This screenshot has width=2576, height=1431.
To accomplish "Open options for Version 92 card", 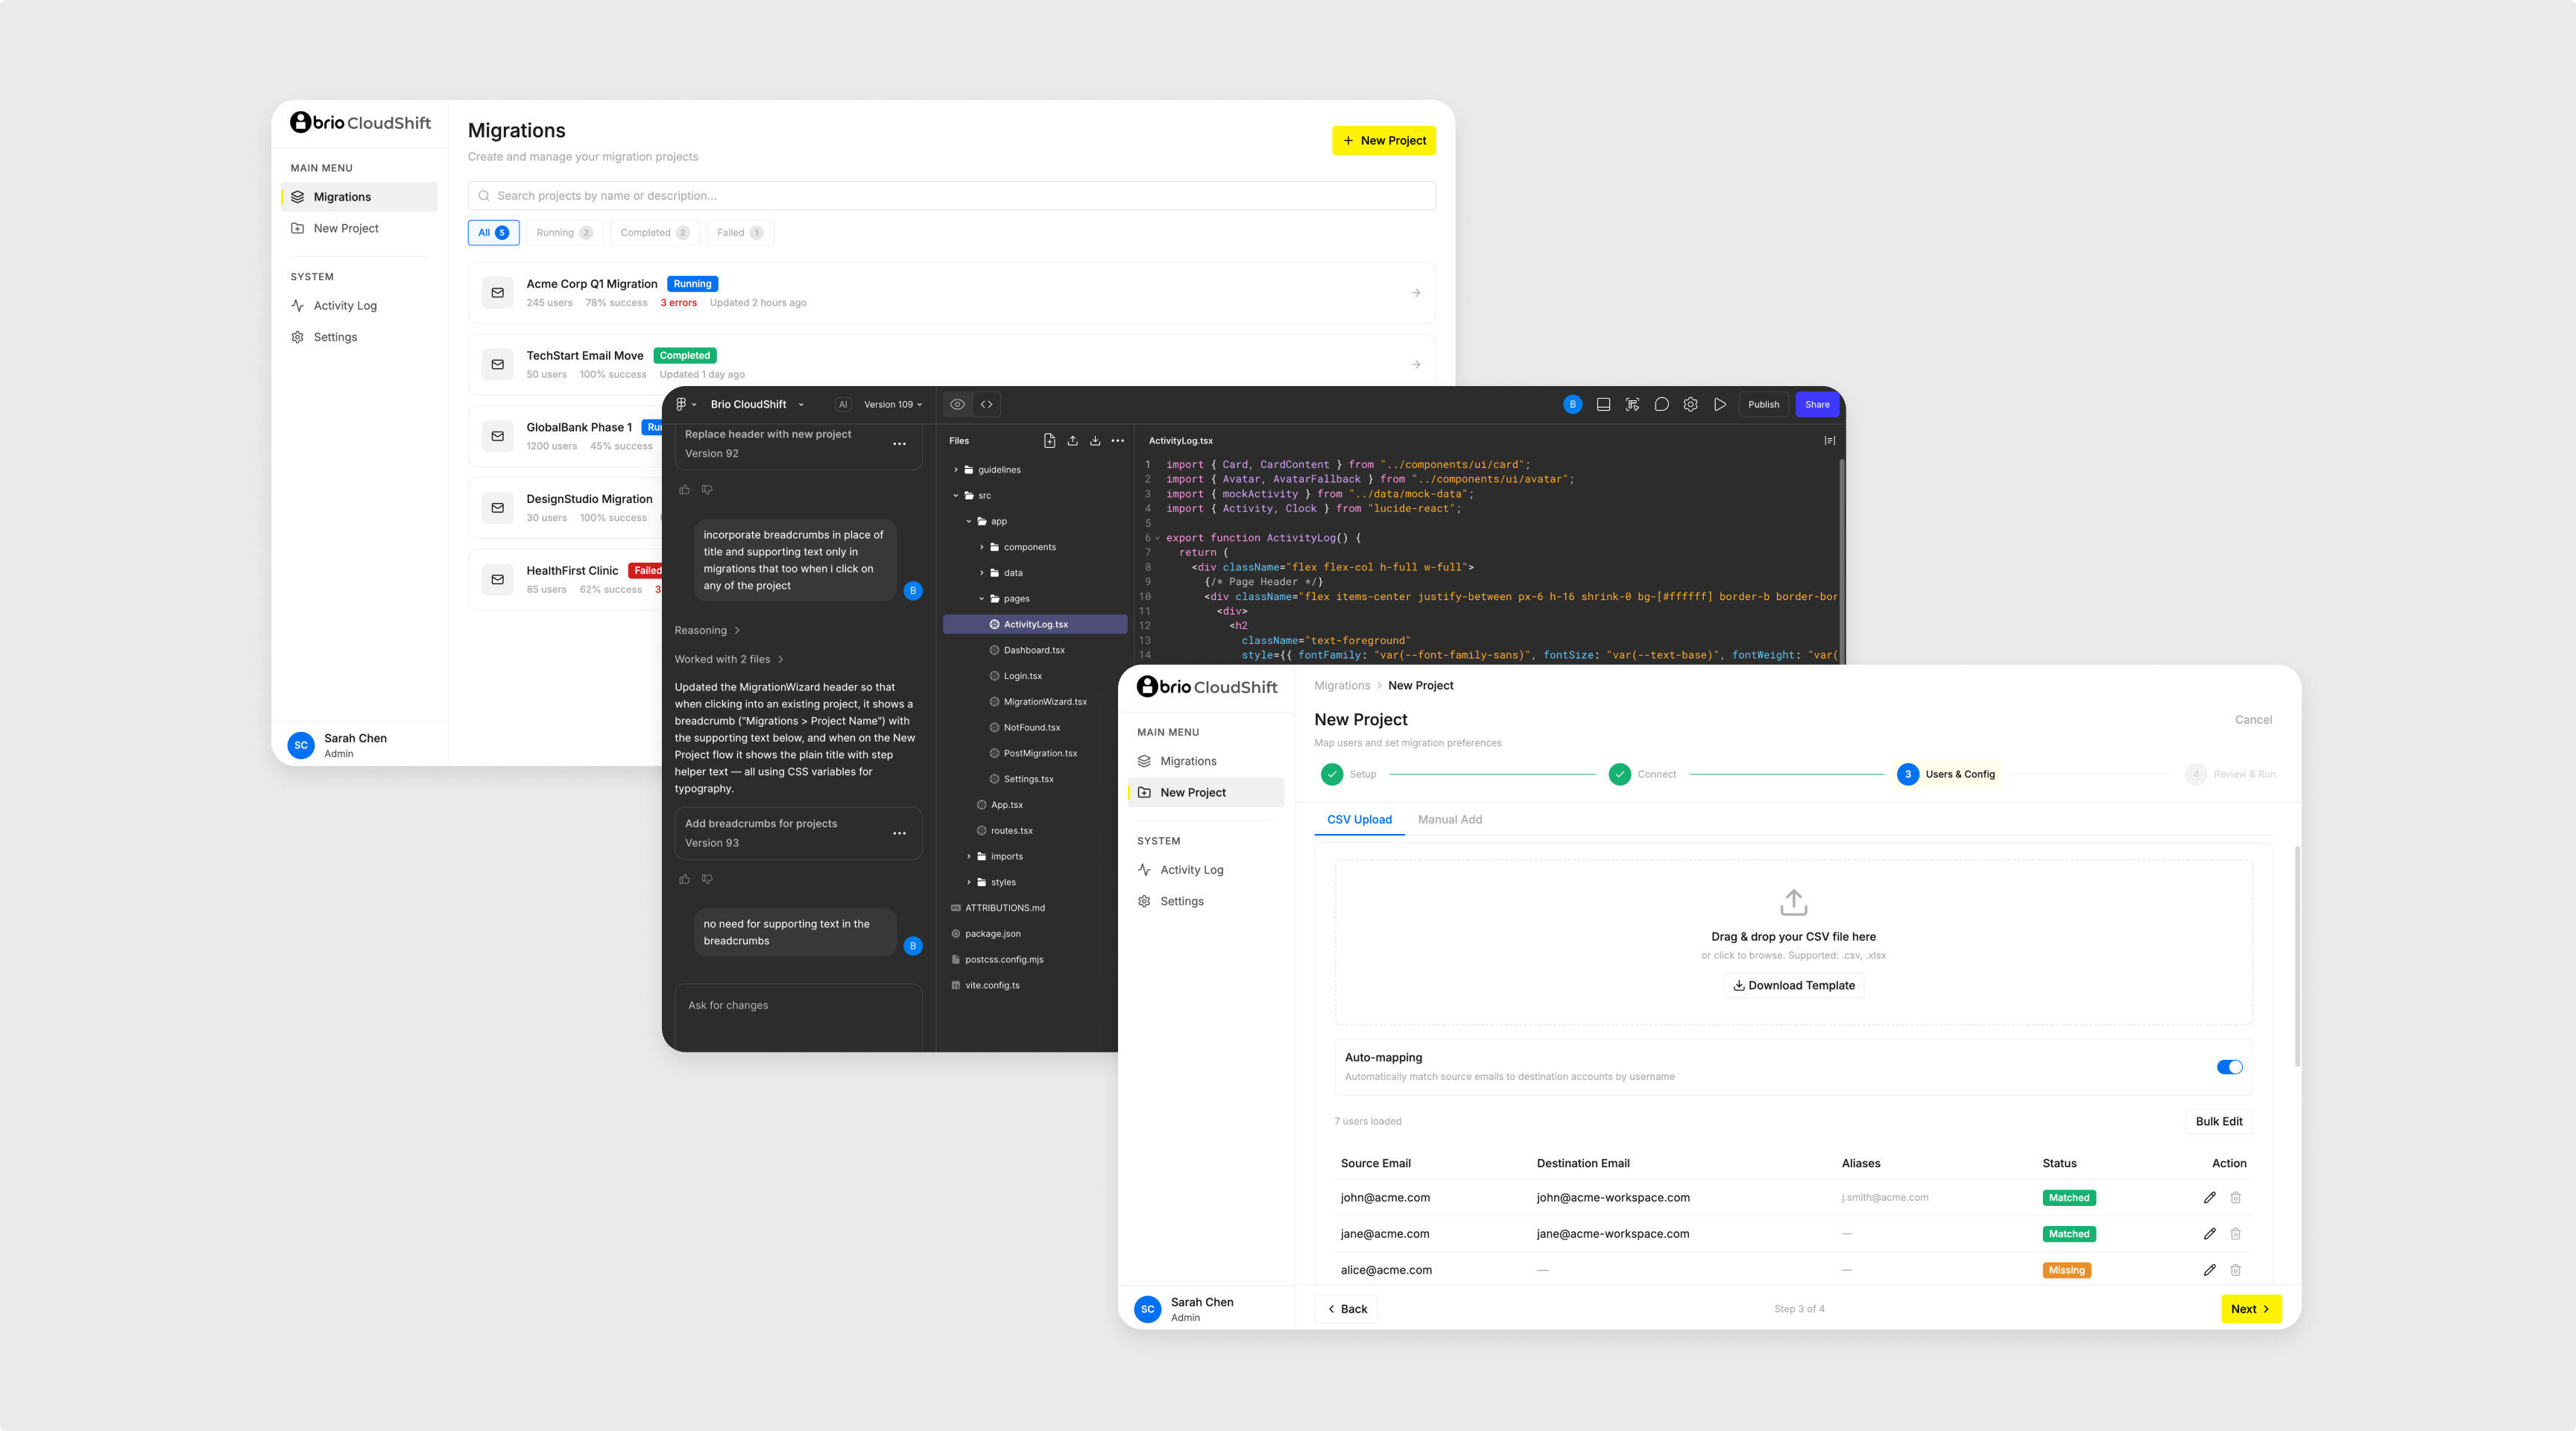I will [x=899, y=443].
